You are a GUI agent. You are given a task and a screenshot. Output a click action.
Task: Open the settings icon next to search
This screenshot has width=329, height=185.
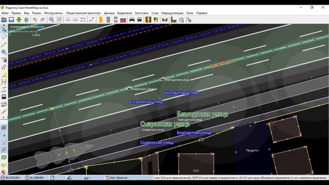(59, 20)
